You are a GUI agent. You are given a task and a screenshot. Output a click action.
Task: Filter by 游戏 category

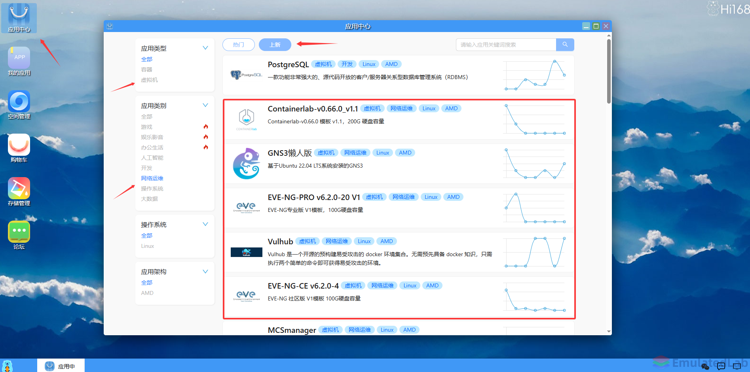coord(147,127)
